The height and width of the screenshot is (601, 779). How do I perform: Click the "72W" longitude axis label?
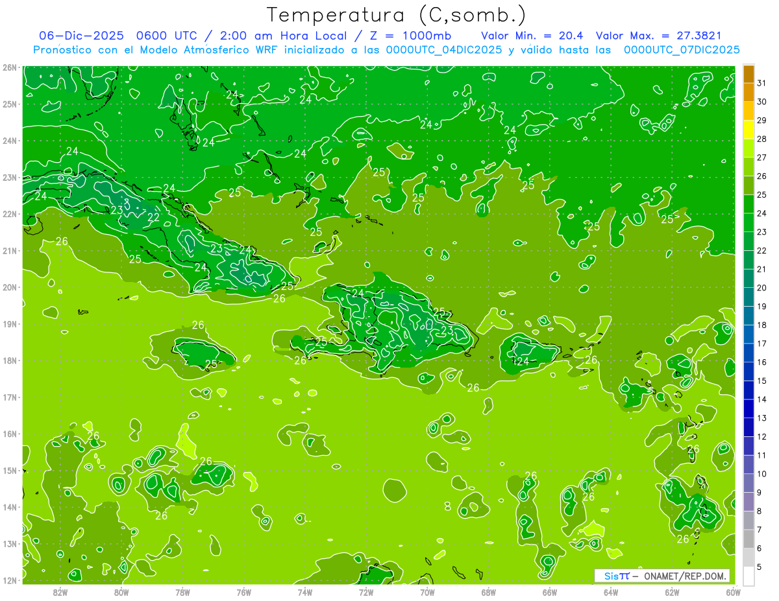366,592
